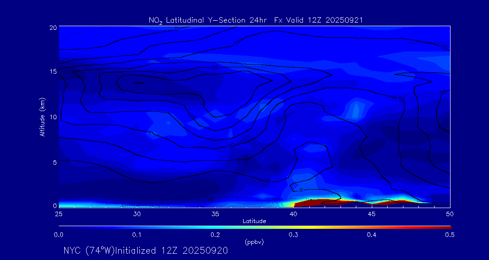This screenshot has width=489, height=260.
Task: Click the dark red end of colorbar
Action: 446,227
